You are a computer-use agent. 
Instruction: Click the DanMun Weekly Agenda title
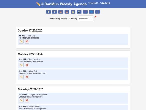click(65, 4)
